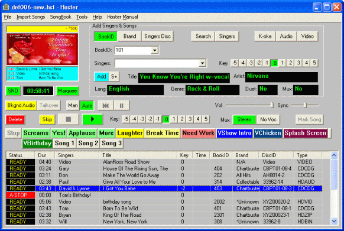Open the File menu
The image size is (344, 231).
click(8, 17)
